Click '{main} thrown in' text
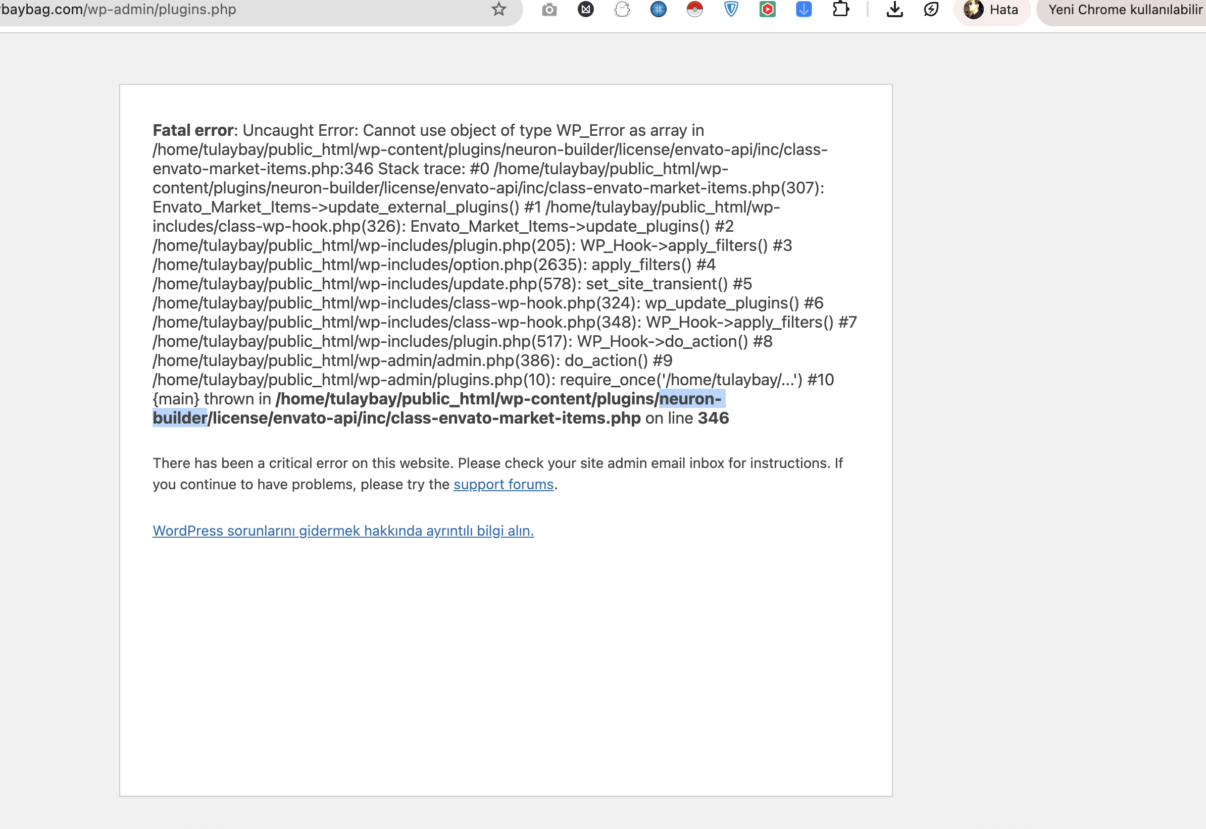1206x829 pixels. click(x=212, y=399)
